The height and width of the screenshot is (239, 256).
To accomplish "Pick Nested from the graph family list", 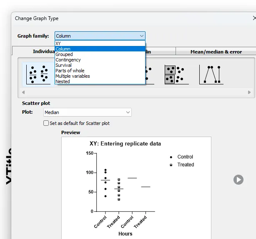I will (x=63, y=81).
